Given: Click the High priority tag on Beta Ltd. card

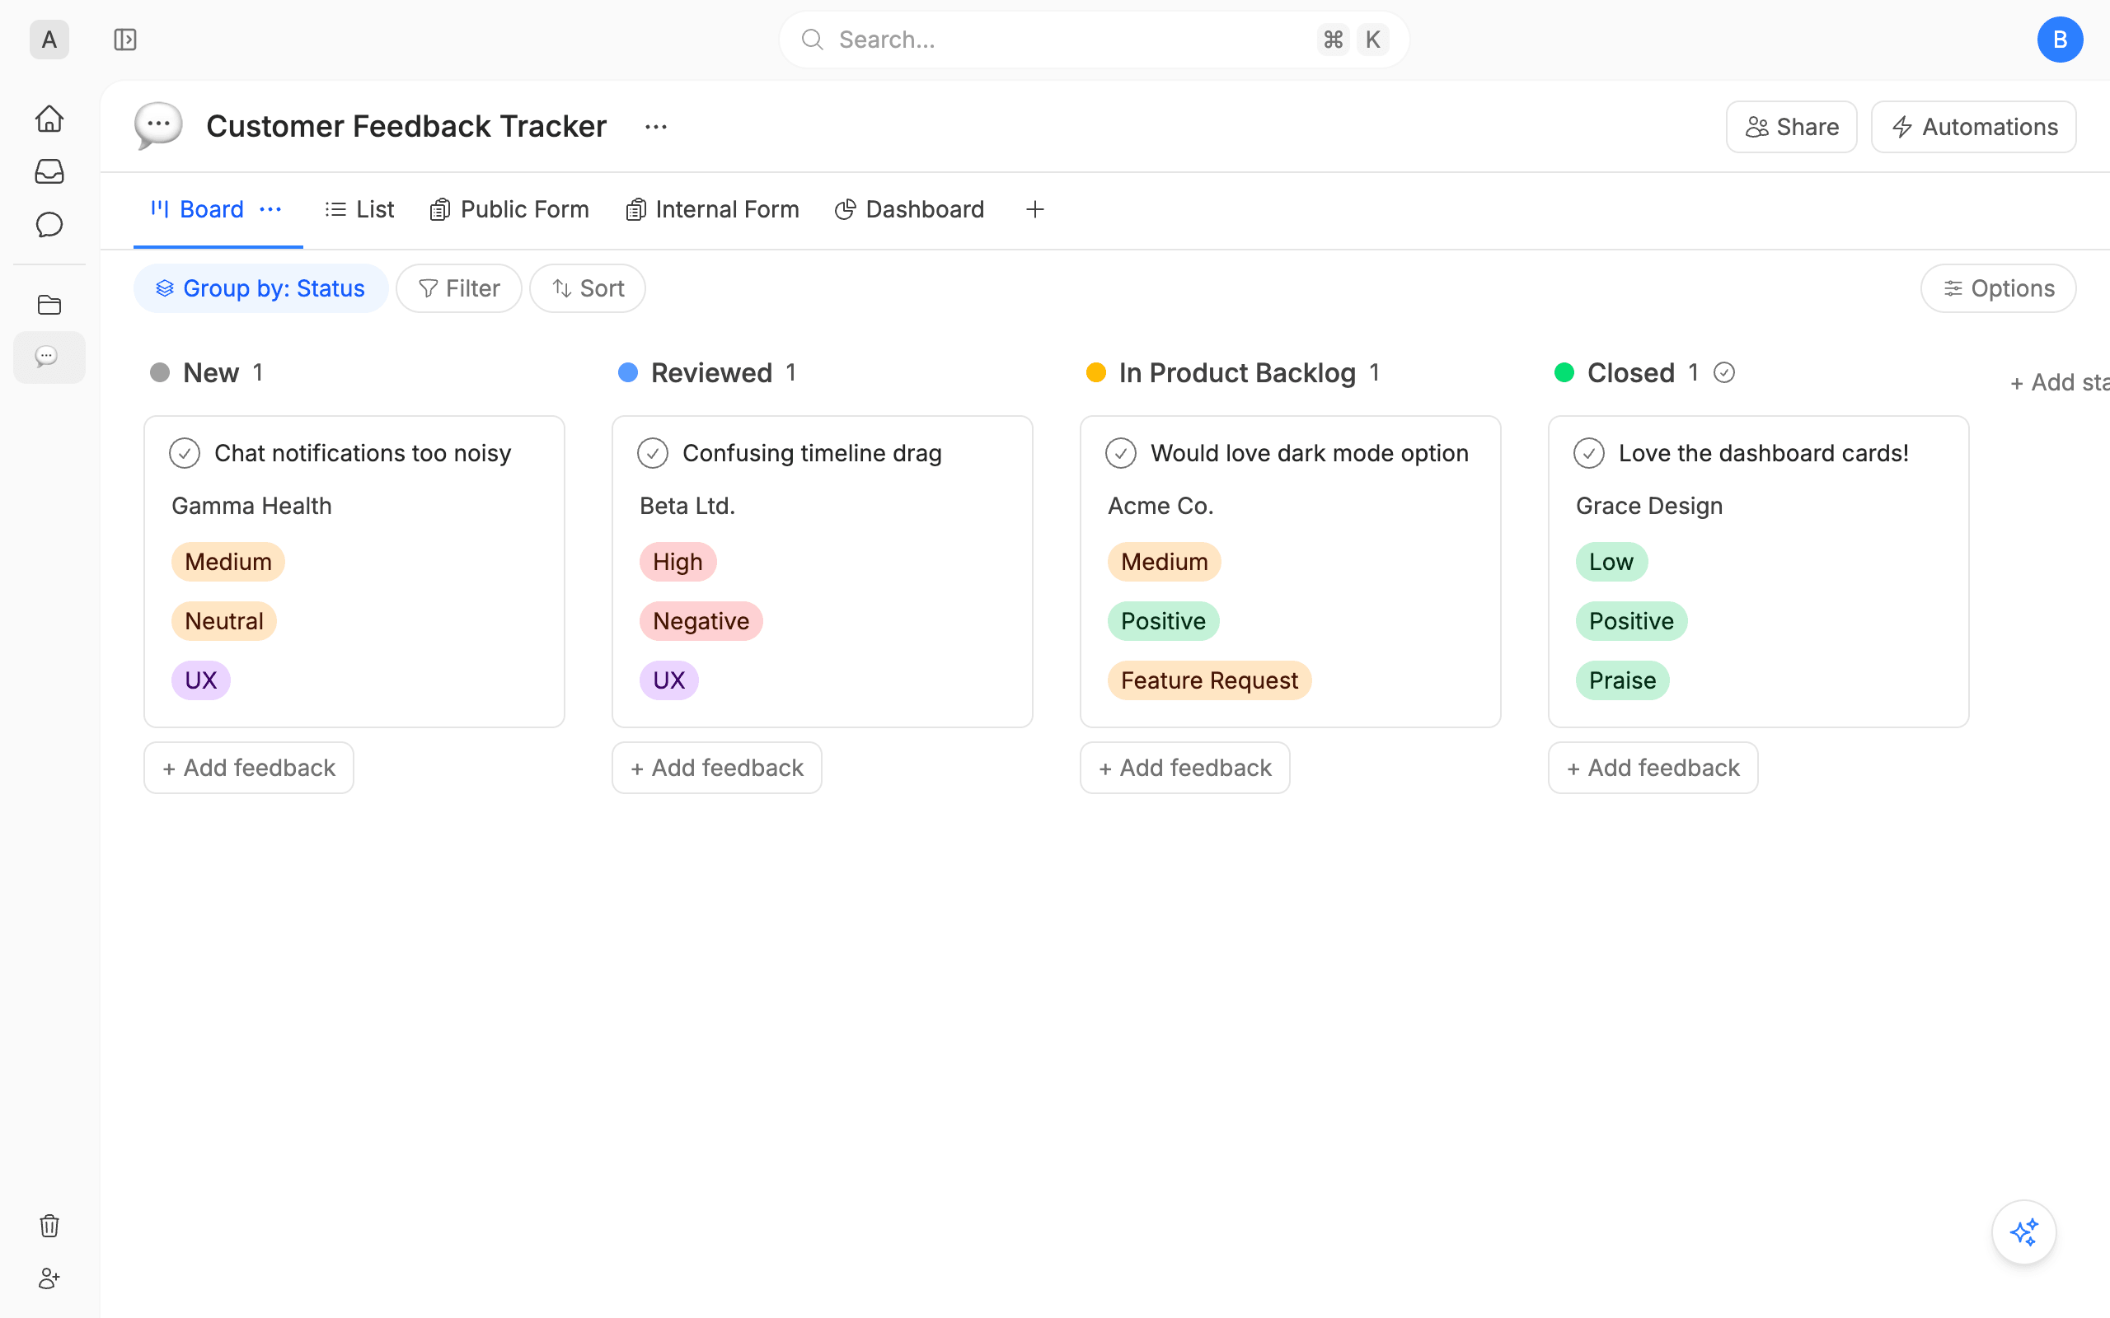Looking at the screenshot, I should pyautogui.click(x=678, y=563).
